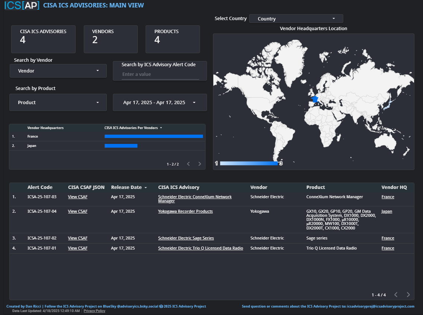This screenshot has width=423, height=315.
Task: Open Schneider Electric Sage Series advisory
Action: point(186,238)
